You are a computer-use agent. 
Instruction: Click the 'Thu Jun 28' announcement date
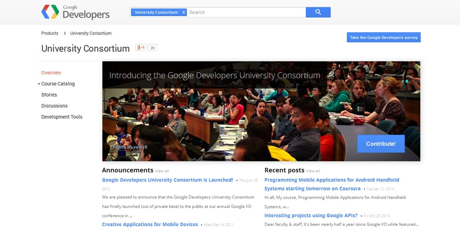pyautogui.click(x=248, y=180)
